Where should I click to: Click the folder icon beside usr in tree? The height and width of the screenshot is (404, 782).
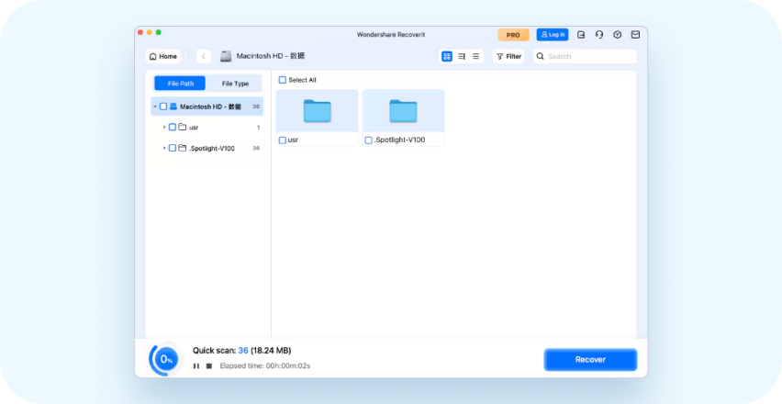point(183,128)
